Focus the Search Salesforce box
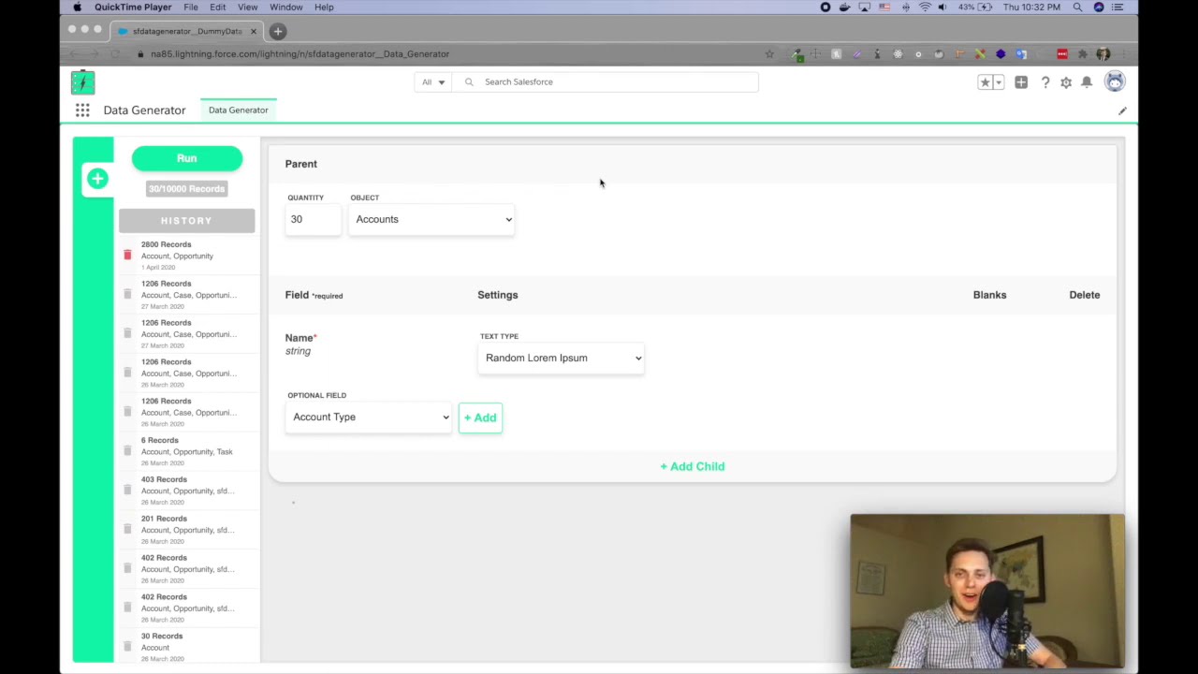This screenshot has width=1198, height=674. click(605, 82)
